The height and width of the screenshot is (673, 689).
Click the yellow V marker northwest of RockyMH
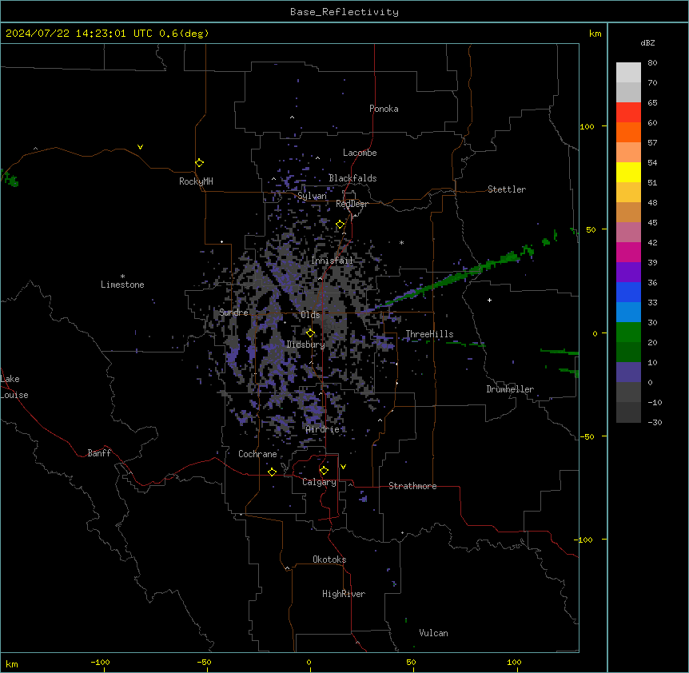pyautogui.click(x=140, y=147)
